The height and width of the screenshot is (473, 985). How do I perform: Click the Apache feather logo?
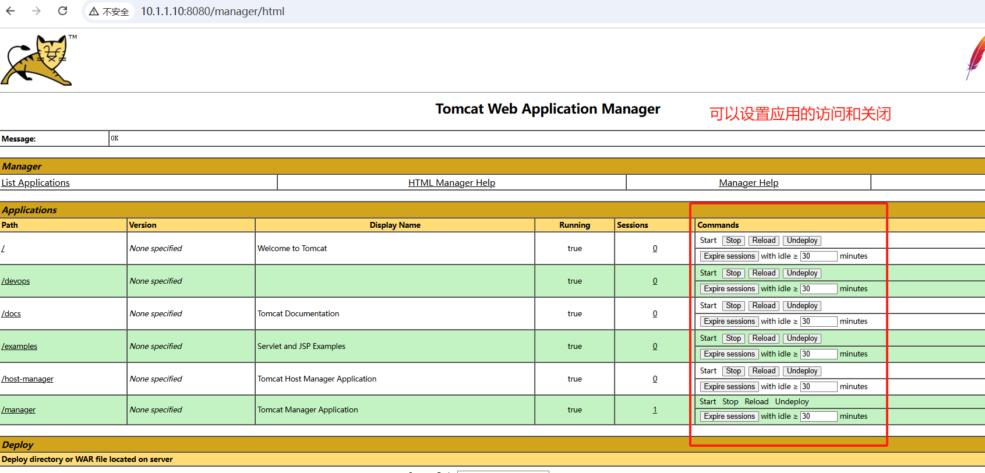click(x=975, y=58)
